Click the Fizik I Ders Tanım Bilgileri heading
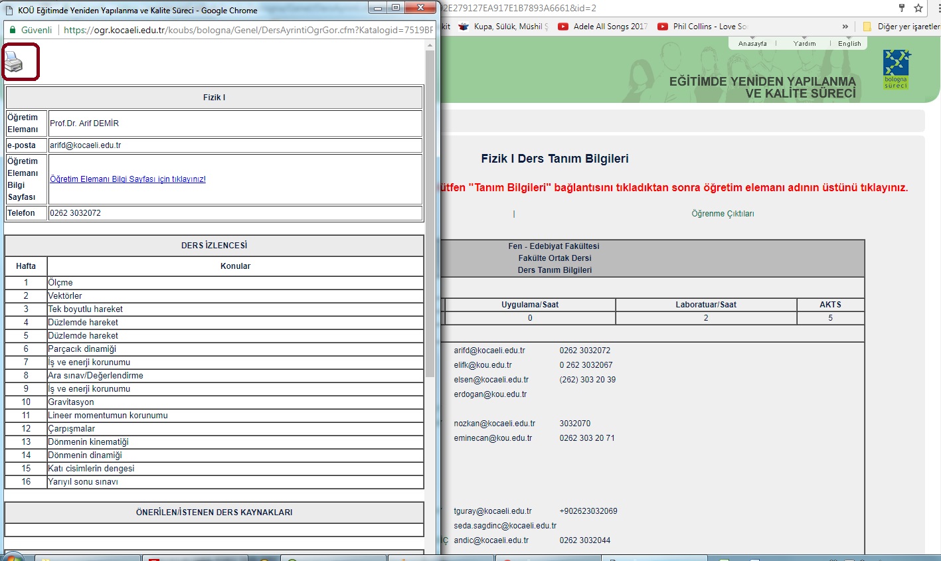The height and width of the screenshot is (561, 941). [555, 159]
